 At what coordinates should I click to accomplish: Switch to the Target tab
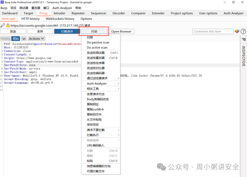pos(28,13)
